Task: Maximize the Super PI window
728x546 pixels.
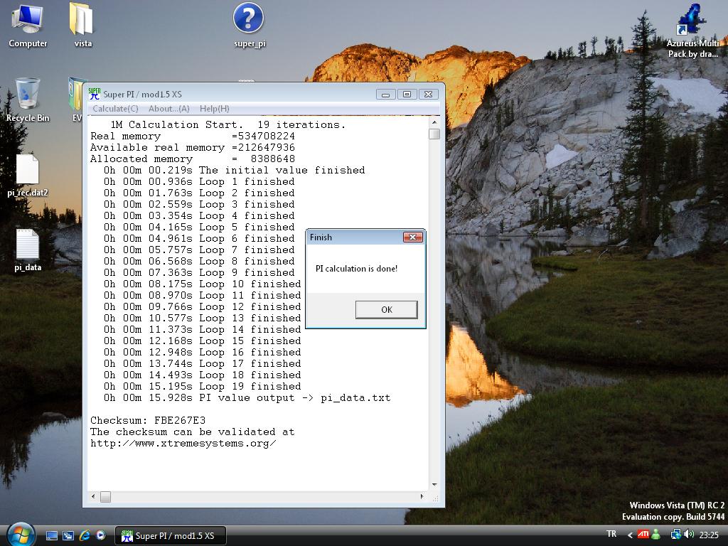Action: (x=407, y=95)
